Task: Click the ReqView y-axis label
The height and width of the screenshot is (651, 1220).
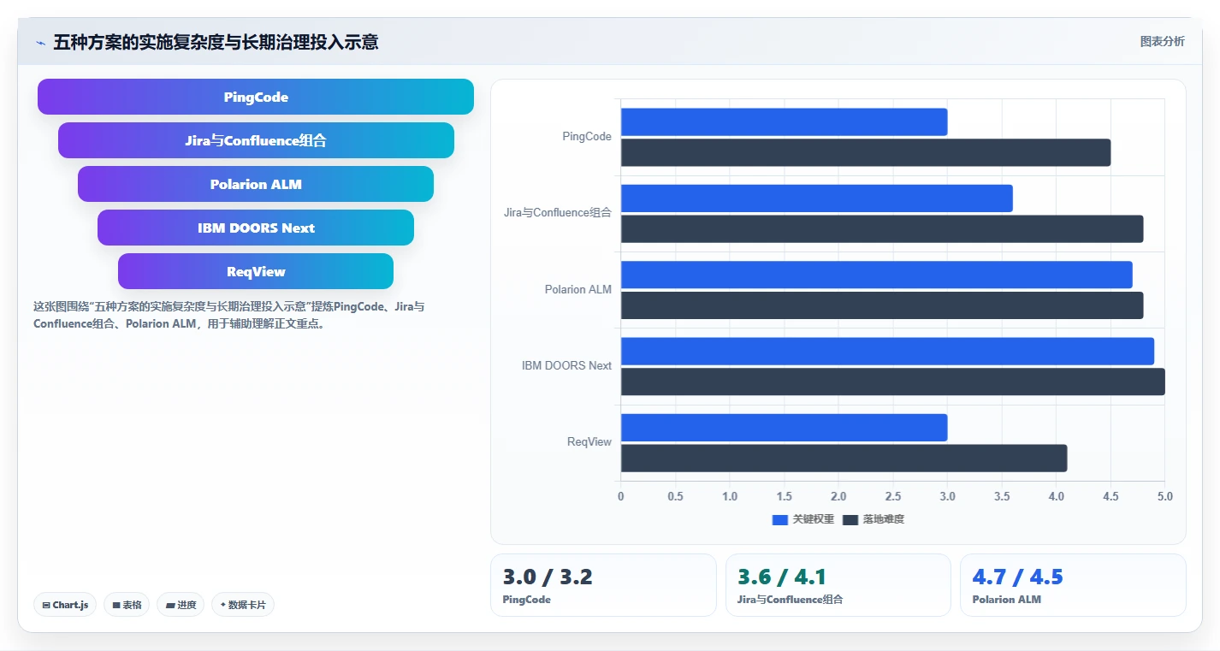Action: click(589, 442)
